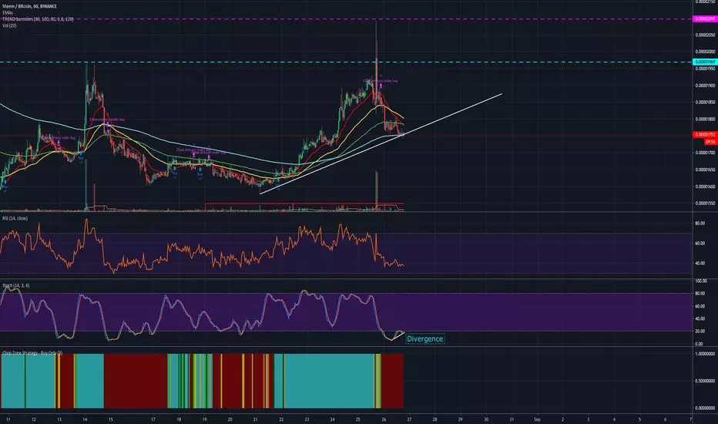Click the cyan 0.00001969 price label
Viewport: 718px width, 424px height.
(x=705, y=62)
